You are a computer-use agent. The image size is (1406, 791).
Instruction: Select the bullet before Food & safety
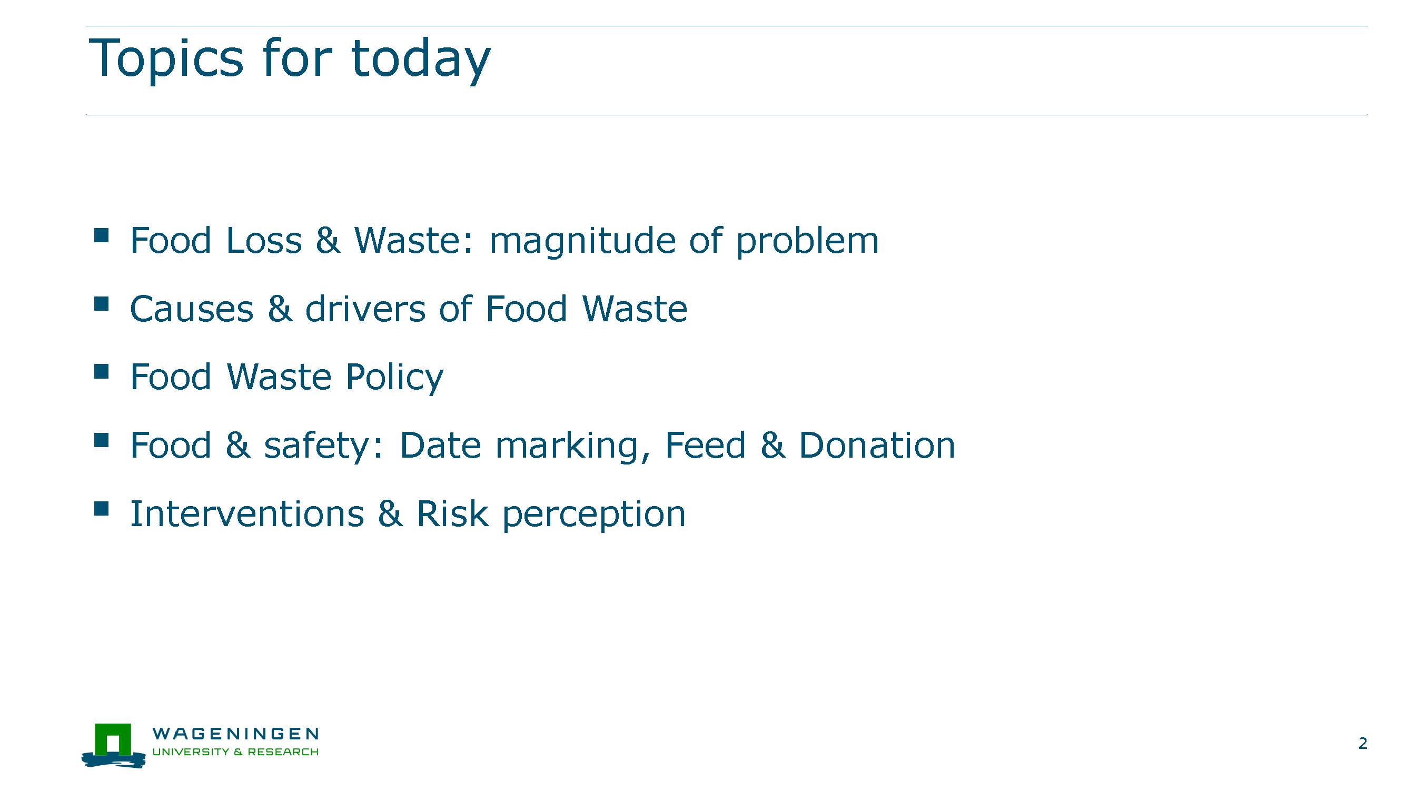click(x=102, y=440)
